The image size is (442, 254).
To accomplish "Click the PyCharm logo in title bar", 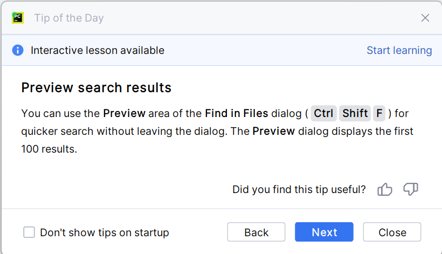I will click(x=18, y=18).
